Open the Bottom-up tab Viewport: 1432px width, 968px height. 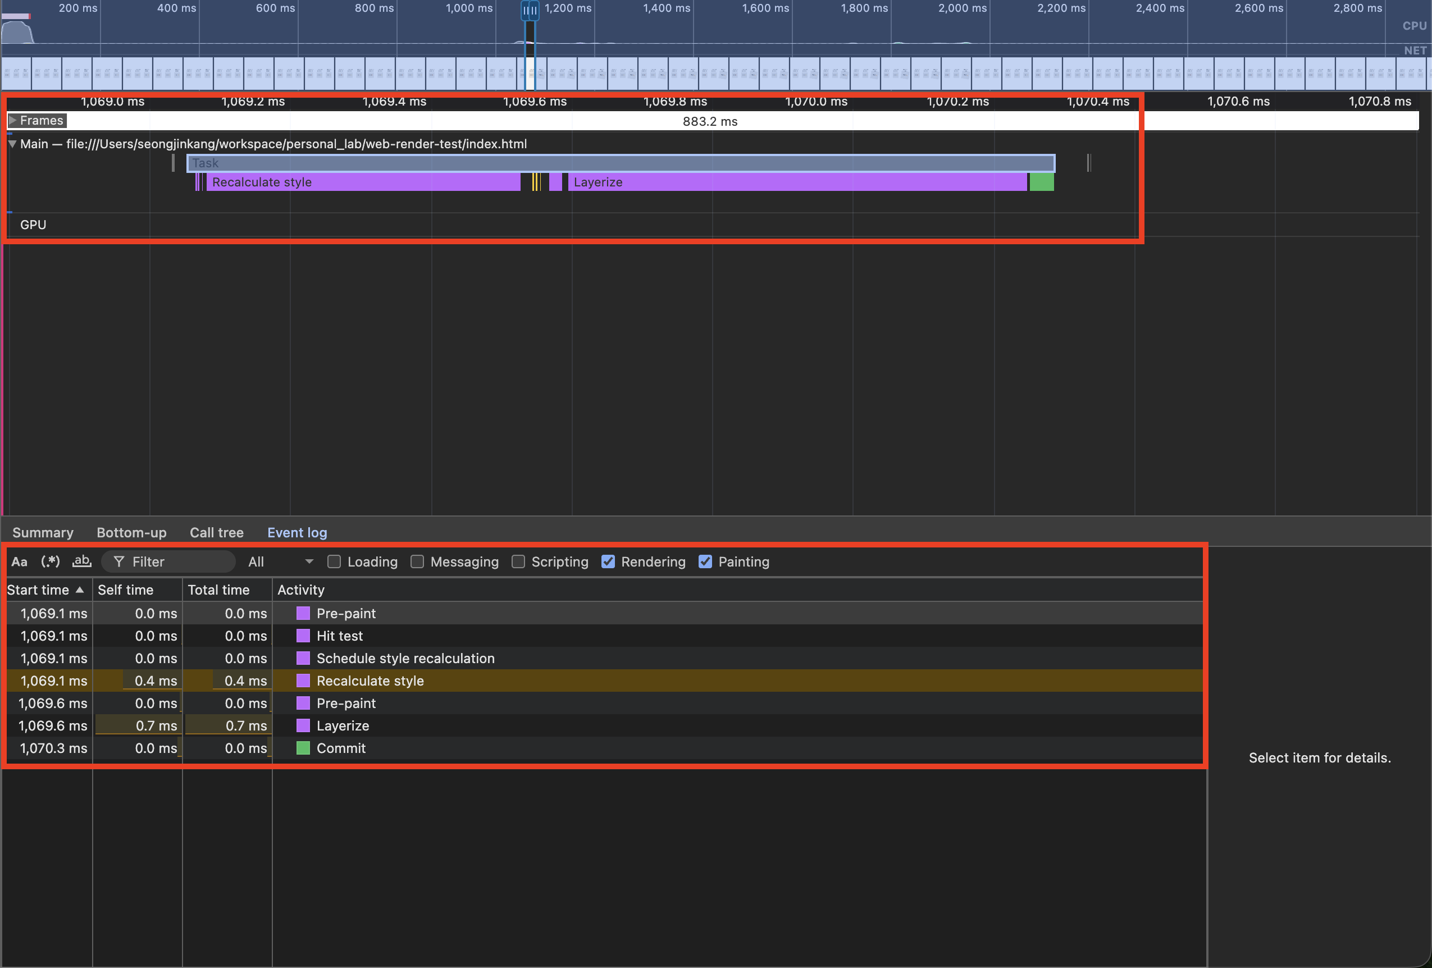coord(131,532)
